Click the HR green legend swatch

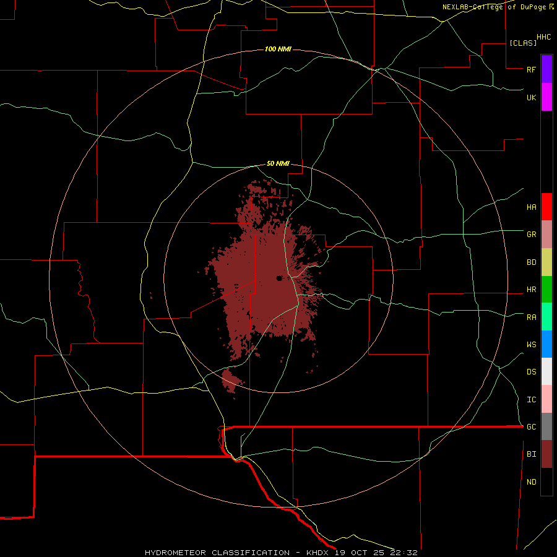point(546,290)
